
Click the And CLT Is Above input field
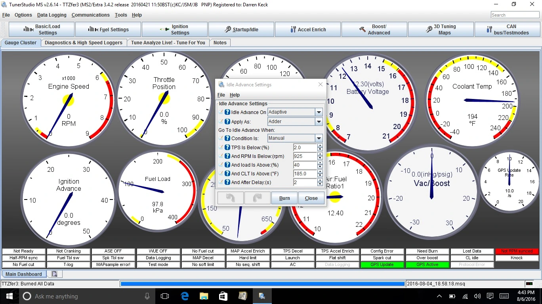point(305,174)
